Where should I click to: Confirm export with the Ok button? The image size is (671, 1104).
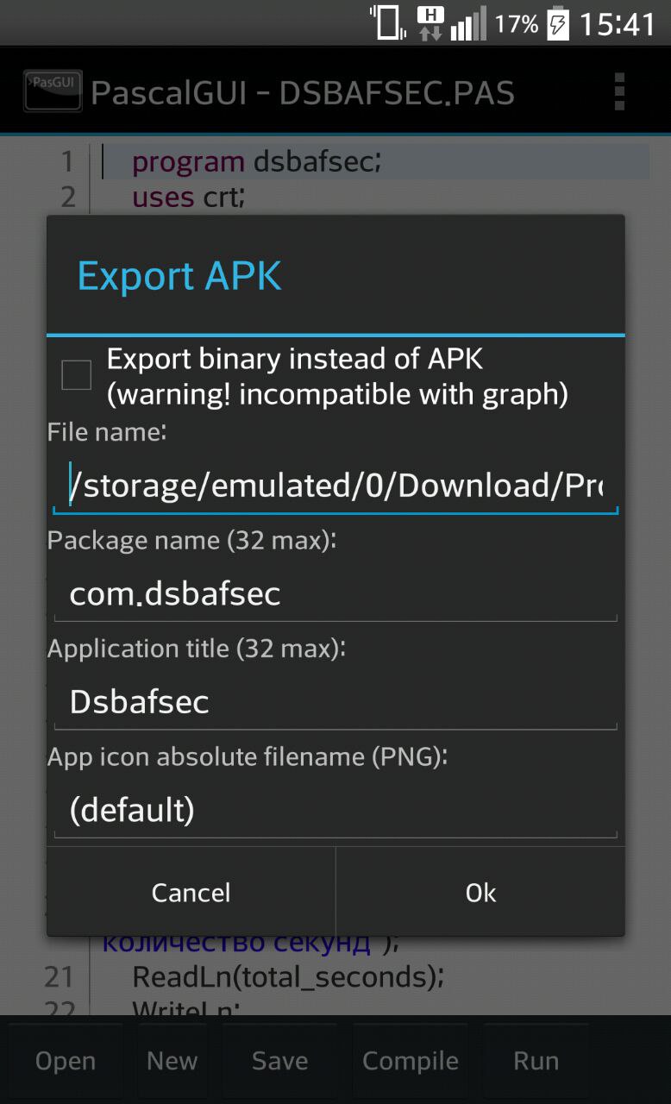480,893
